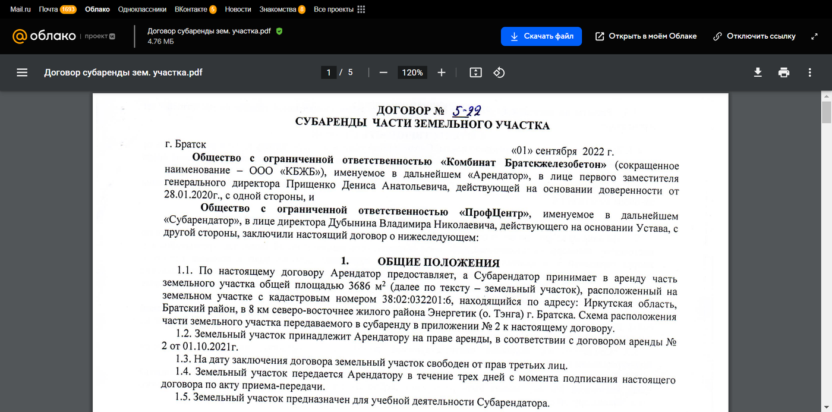Open file in my Облако
This screenshot has width=832, height=412.
pyautogui.click(x=646, y=36)
